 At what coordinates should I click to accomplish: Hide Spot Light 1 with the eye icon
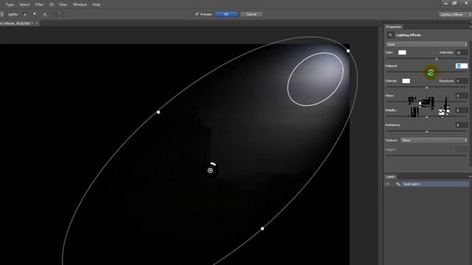tap(387, 184)
